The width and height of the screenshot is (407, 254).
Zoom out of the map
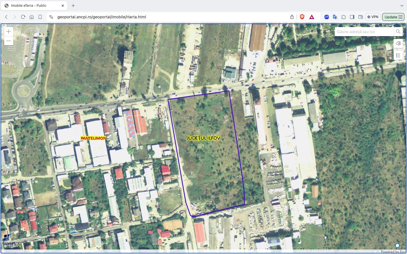tap(8, 41)
